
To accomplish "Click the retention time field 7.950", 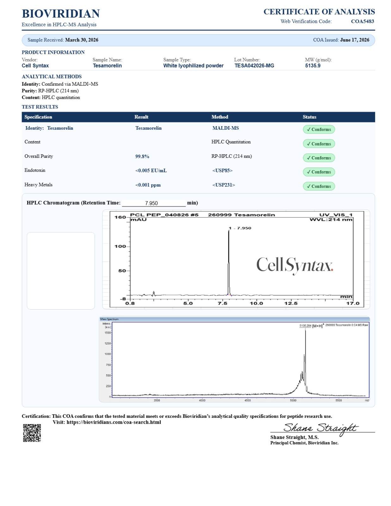I will 154,203.
